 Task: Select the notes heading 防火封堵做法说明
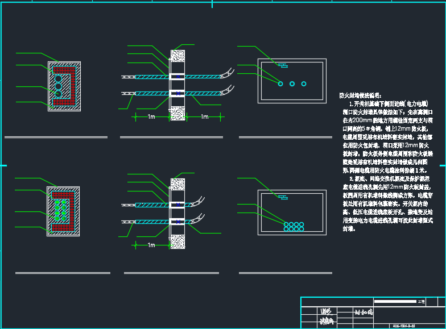(x=361, y=95)
